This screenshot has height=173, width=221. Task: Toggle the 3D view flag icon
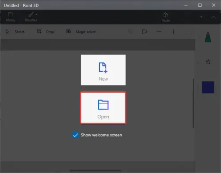click(x=145, y=32)
